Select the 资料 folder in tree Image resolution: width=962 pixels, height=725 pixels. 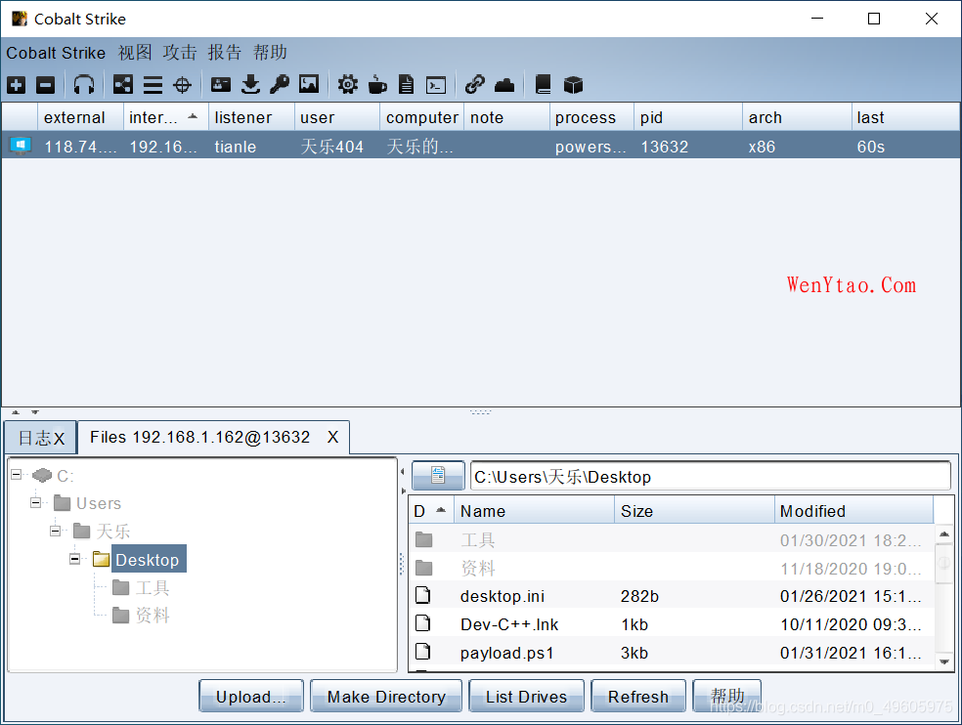(x=153, y=616)
